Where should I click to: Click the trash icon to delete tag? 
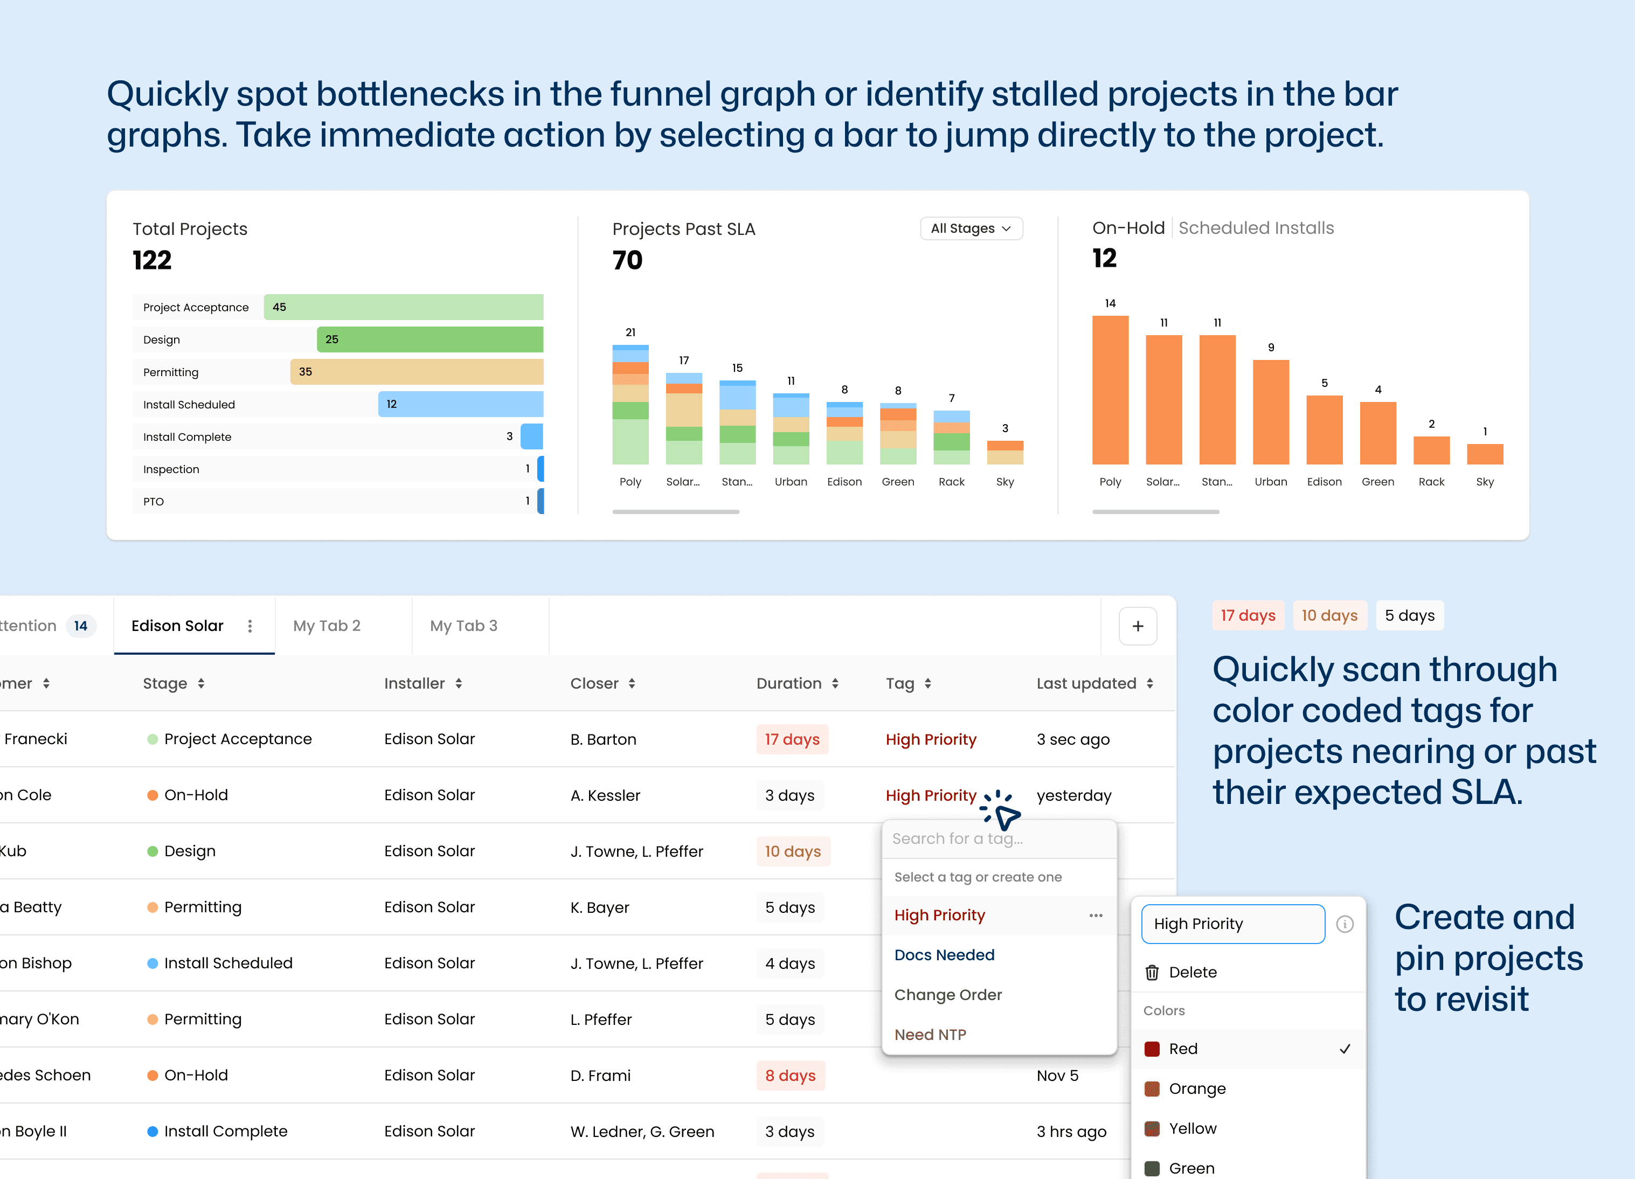pyautogui.click(x=1152, y=972)
